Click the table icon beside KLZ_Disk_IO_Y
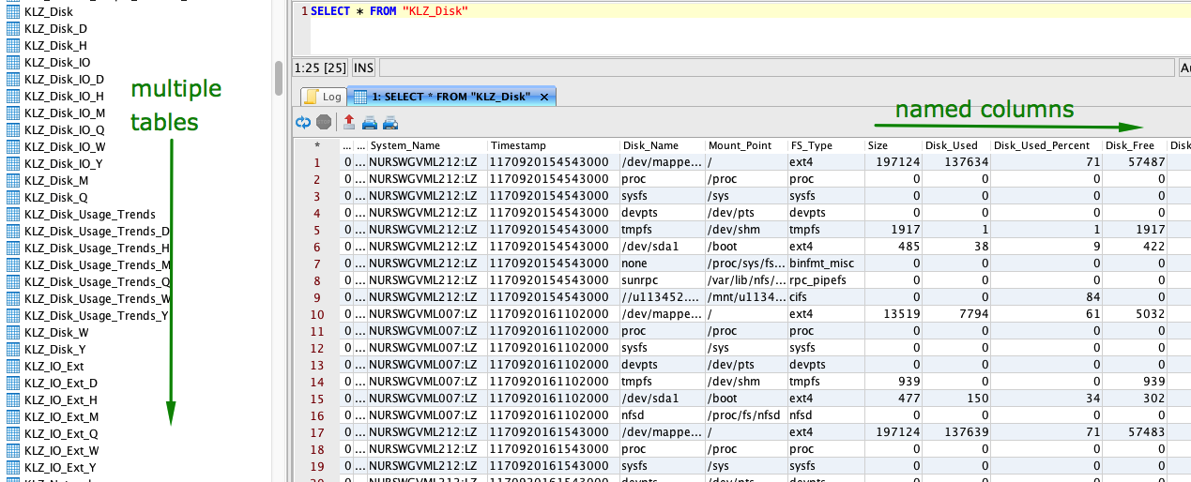Image resolution: width=1191 pixels, height=482 pixels. coord(13,163)
